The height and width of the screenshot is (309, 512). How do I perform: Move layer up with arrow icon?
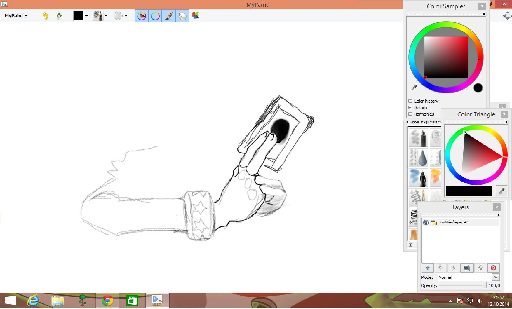coord(440,268)
